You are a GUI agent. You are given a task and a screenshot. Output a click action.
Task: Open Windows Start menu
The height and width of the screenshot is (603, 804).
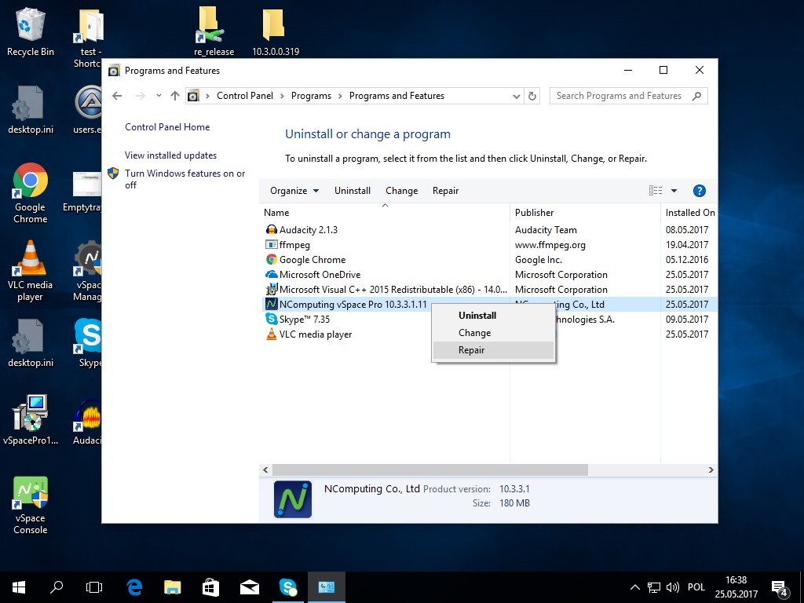(x=18, y=587)
